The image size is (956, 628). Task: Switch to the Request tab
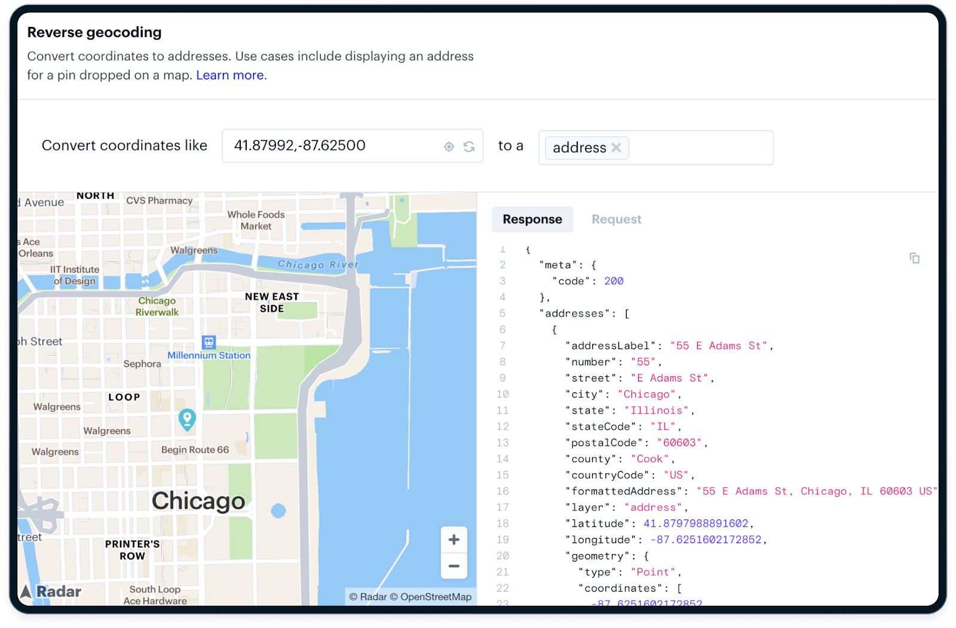pos(616,219)
